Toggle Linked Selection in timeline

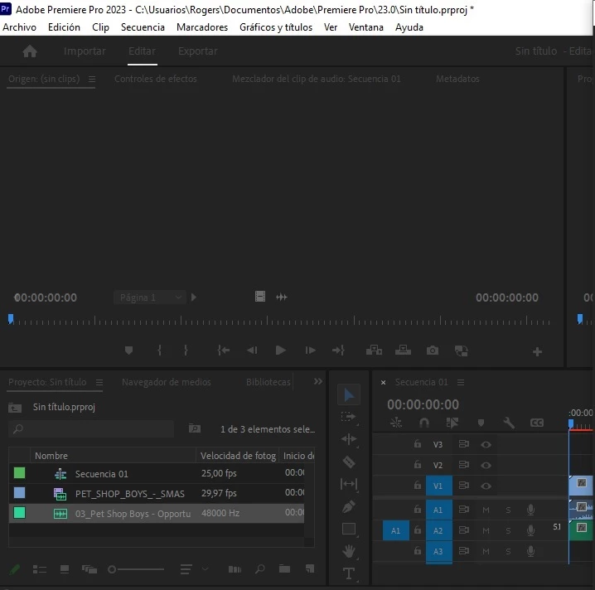point(452,423)
